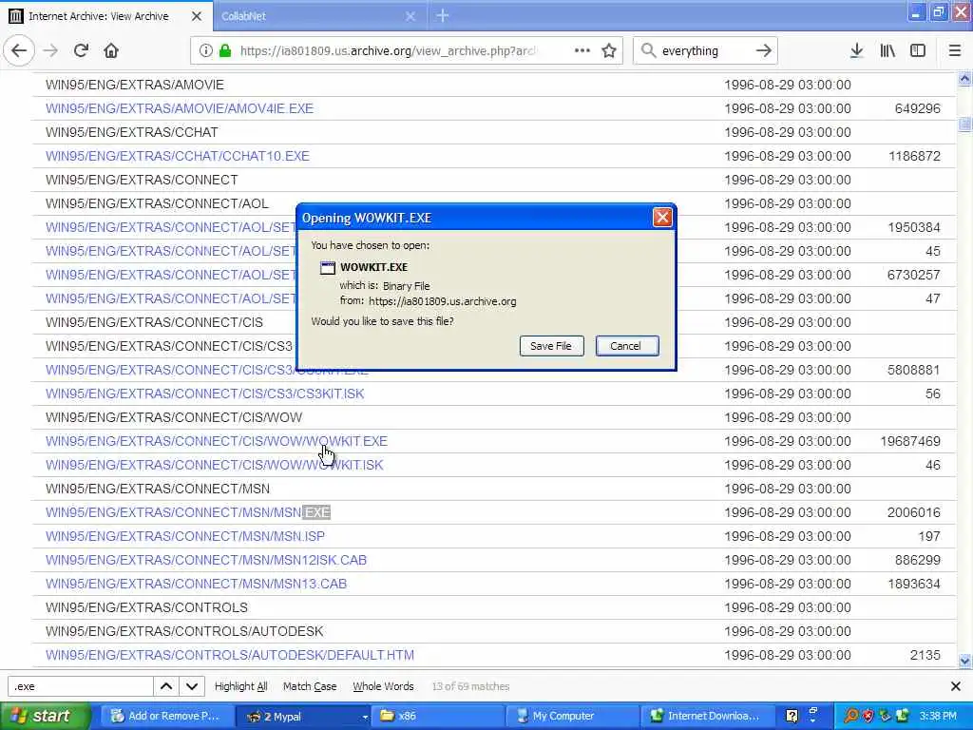Screen dimensions: 973x730
Task: Bookmark this page with the star
Action: [609, 51]
